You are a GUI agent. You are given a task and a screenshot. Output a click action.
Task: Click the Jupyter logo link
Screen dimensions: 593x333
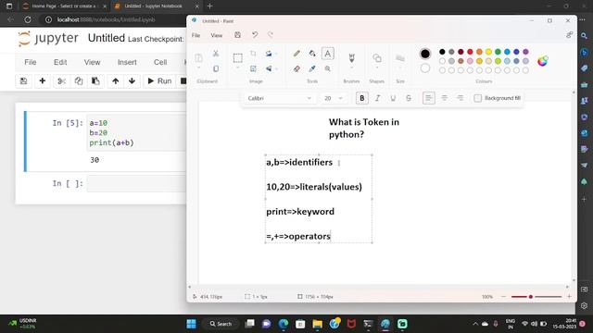click(48, 38)
